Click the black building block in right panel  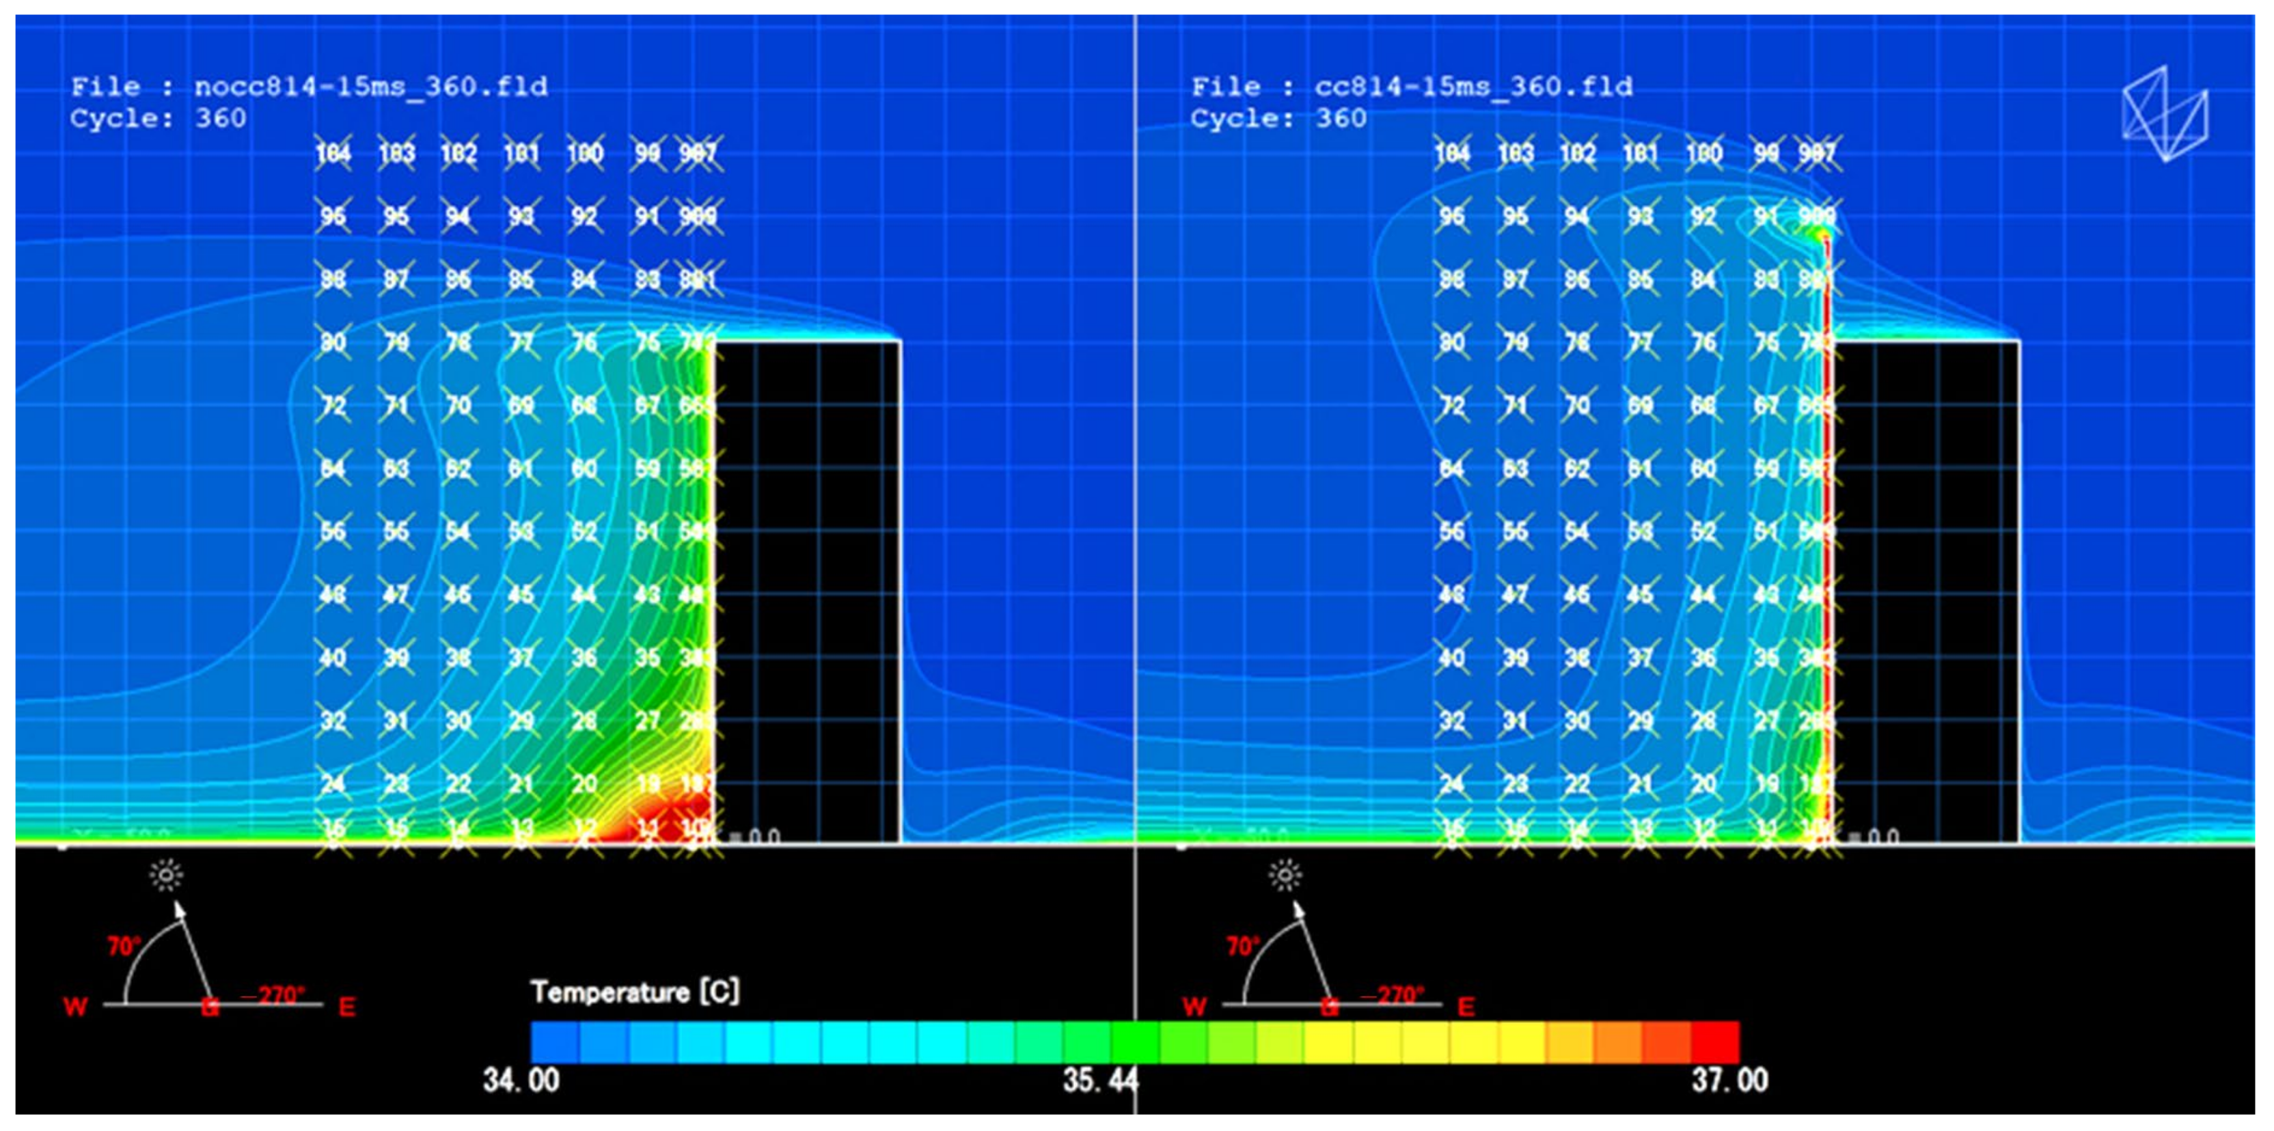tap(1926, 591)
